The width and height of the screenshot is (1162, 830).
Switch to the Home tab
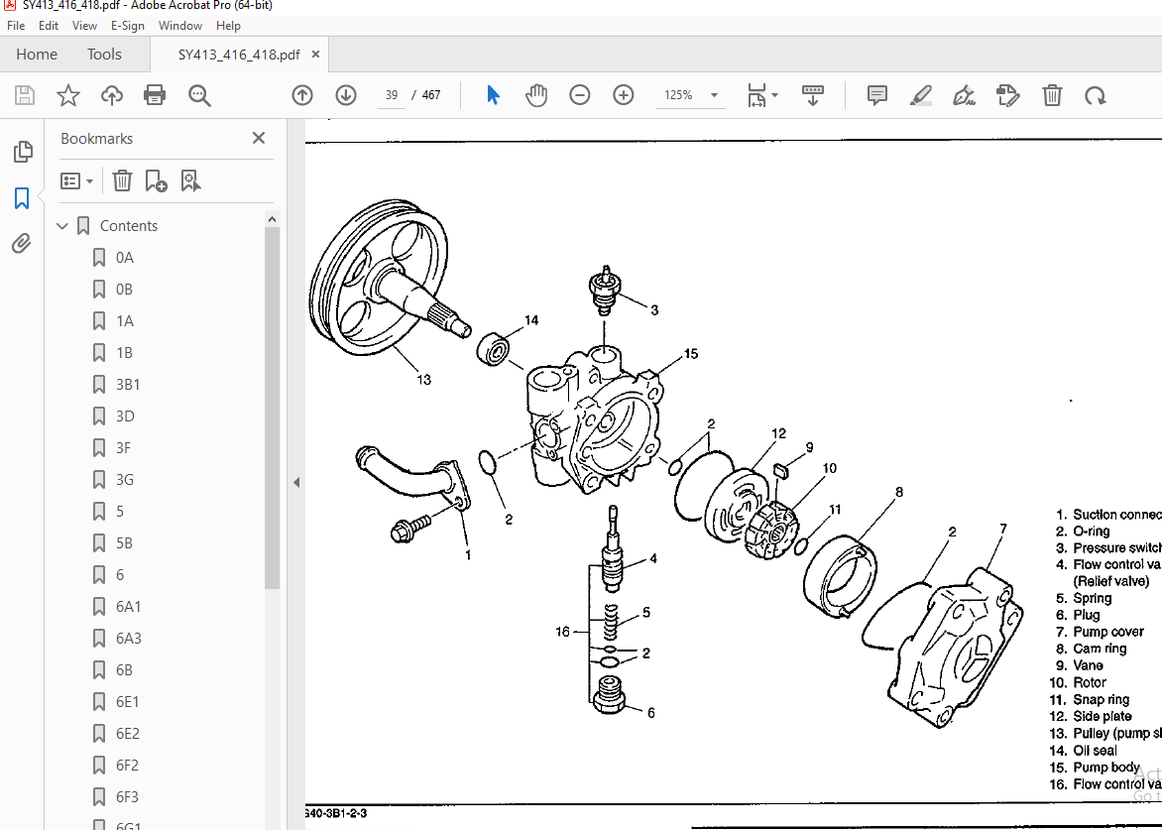[37, 55]
